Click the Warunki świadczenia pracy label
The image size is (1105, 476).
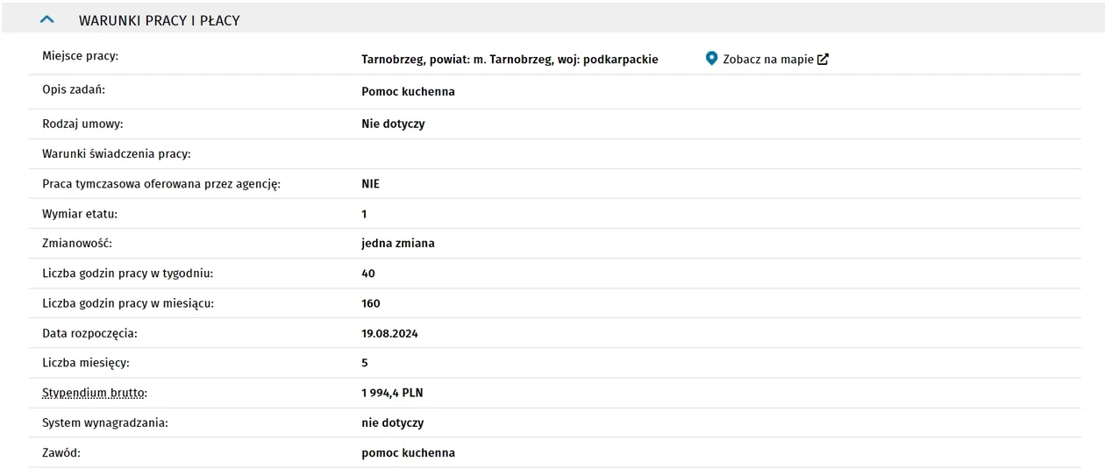pos(117,153)
